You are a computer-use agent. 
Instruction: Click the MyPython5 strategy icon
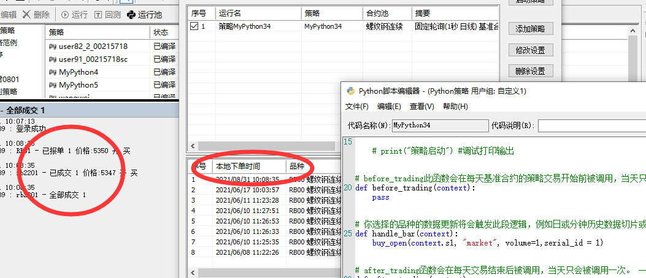(x=53, y=85)
